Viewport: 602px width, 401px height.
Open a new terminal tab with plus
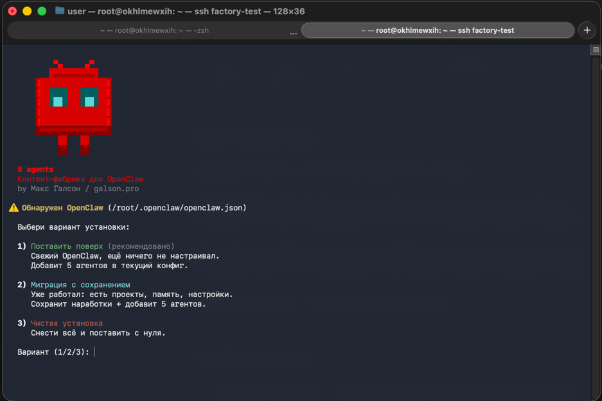(587, 30)
